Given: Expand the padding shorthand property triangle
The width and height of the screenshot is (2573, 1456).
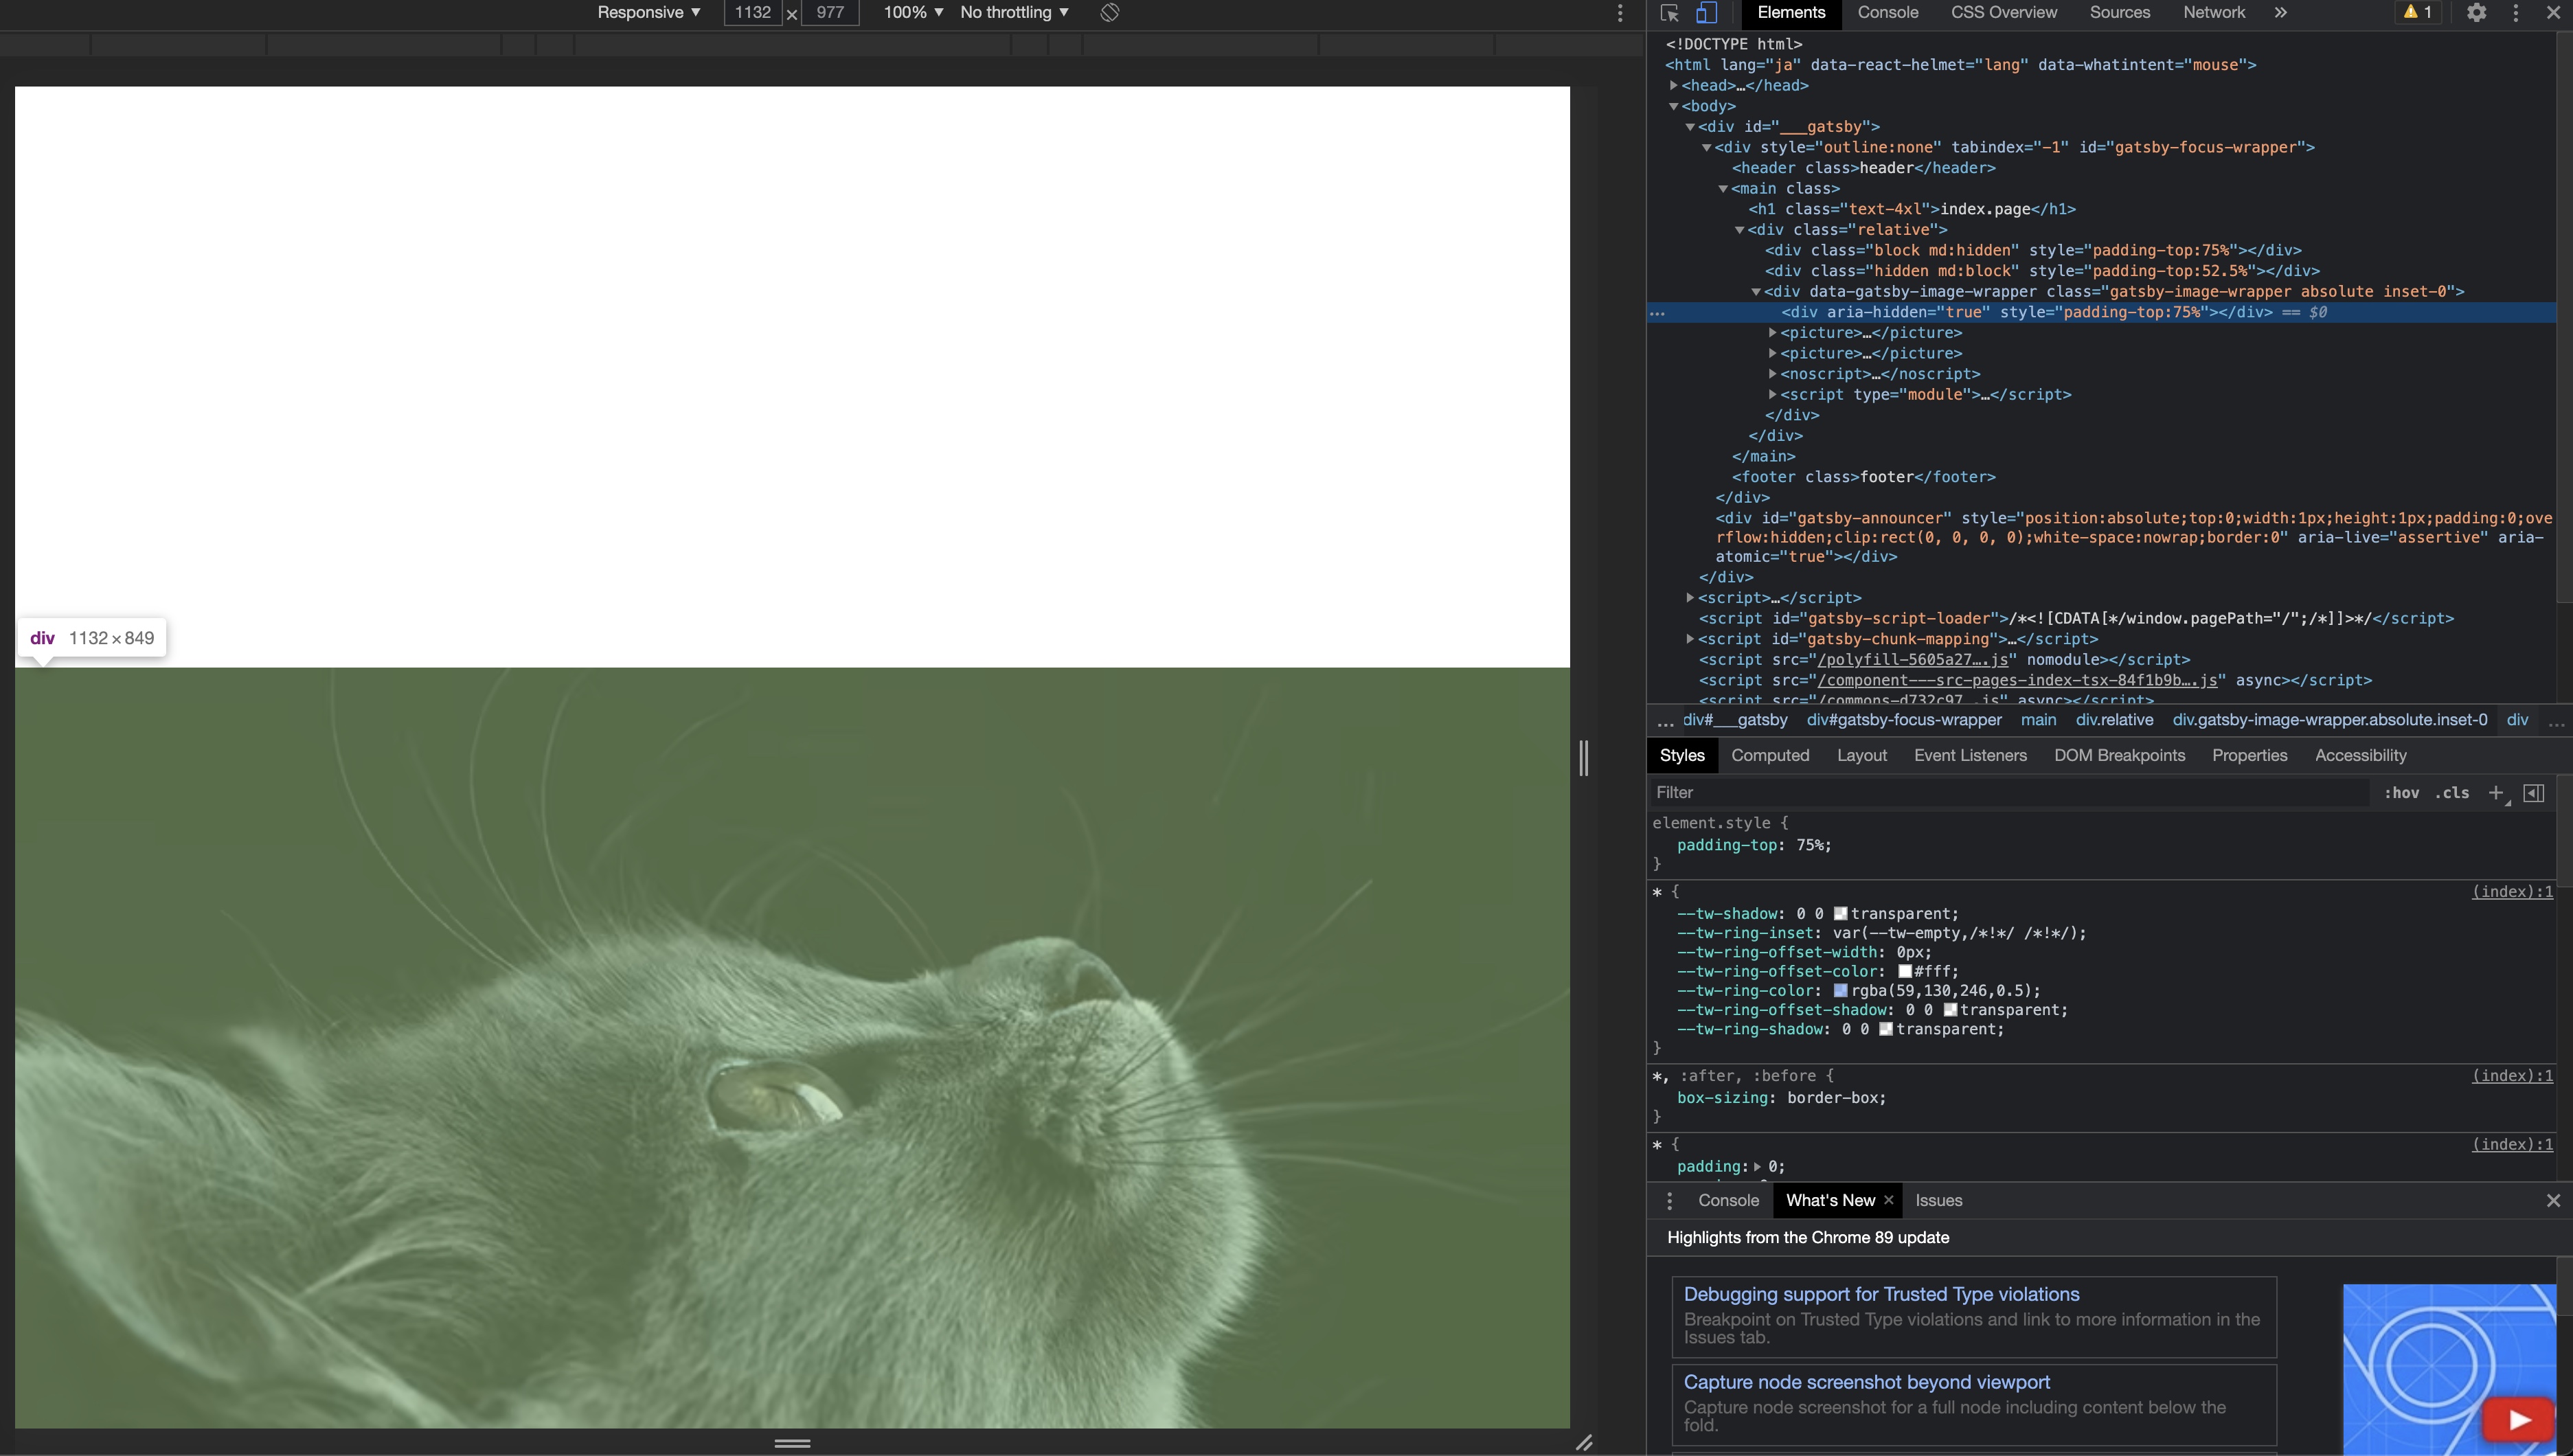Looking at the screenshot, I should [1757, 1167].
